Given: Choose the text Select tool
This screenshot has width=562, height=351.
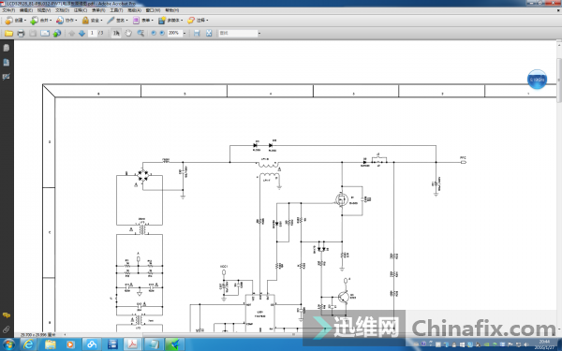Looking at the screenshot, I should (x=116, y=34).
